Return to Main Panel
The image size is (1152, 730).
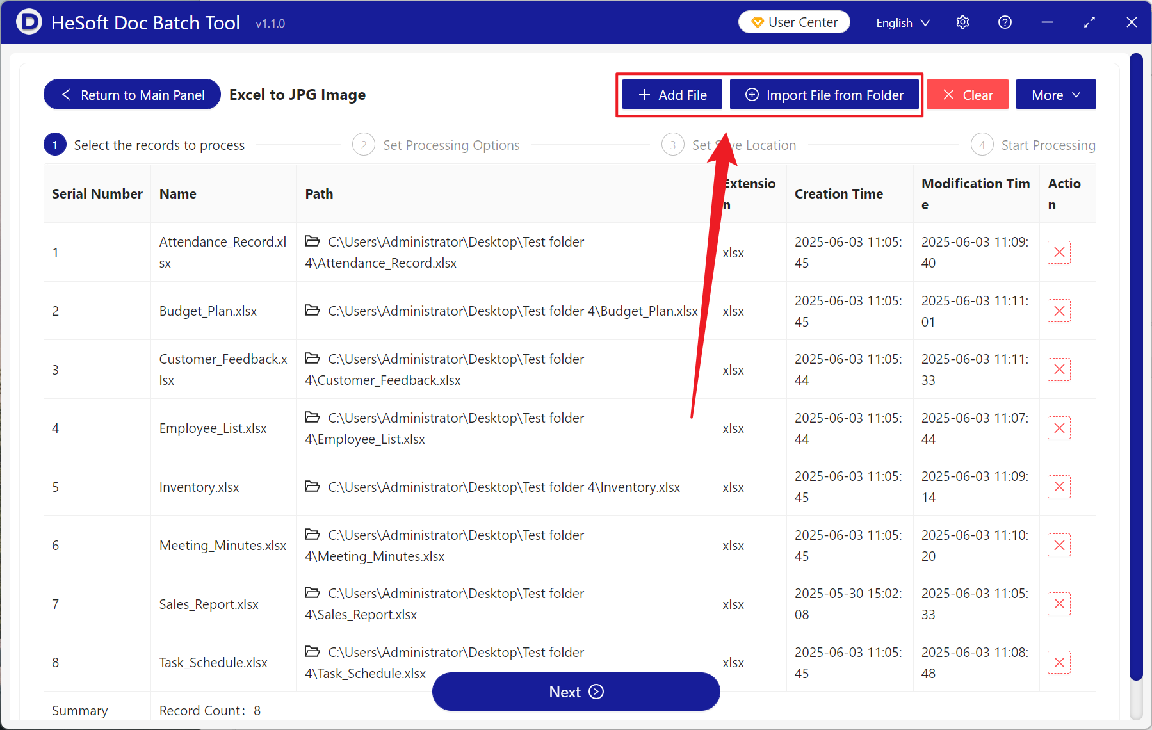(x=132, y=95)
